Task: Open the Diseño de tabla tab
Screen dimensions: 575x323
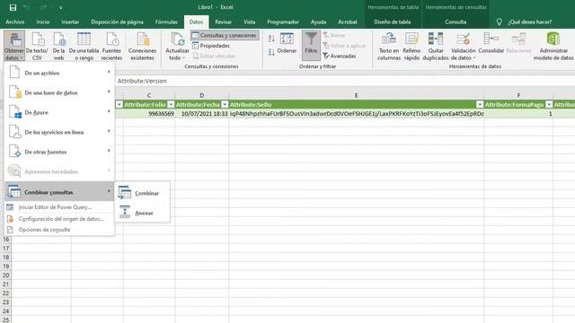Action: [x=392, y=22]
